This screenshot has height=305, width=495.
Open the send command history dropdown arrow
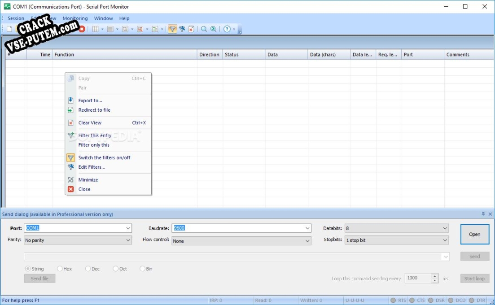tap(446, 257)
